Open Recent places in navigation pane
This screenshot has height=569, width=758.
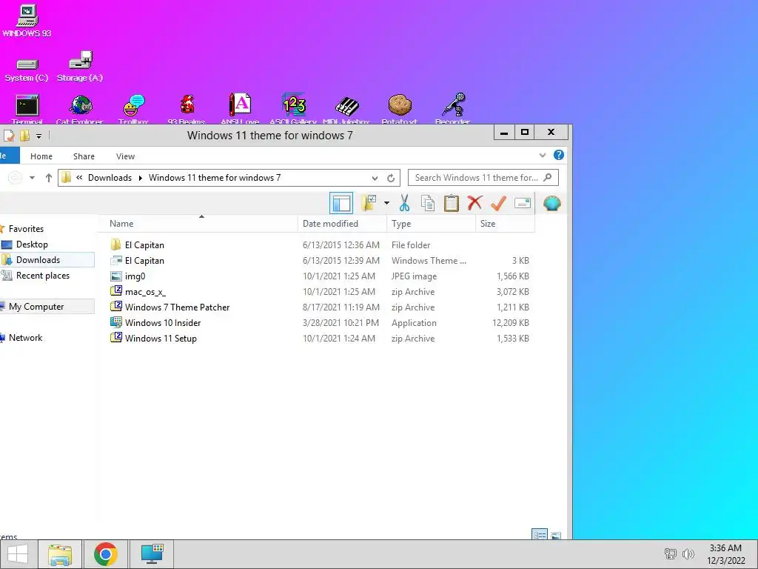pos(42,276)
